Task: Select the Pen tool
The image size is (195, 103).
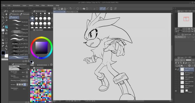Action: click(x=3, y=27)
